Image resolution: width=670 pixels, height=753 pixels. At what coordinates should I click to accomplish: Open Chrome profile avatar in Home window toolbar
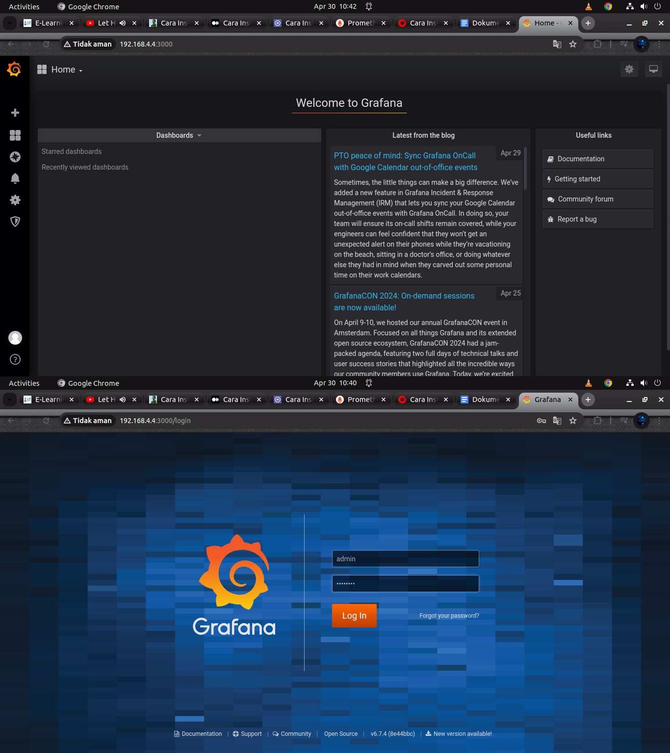click(642, 44)
